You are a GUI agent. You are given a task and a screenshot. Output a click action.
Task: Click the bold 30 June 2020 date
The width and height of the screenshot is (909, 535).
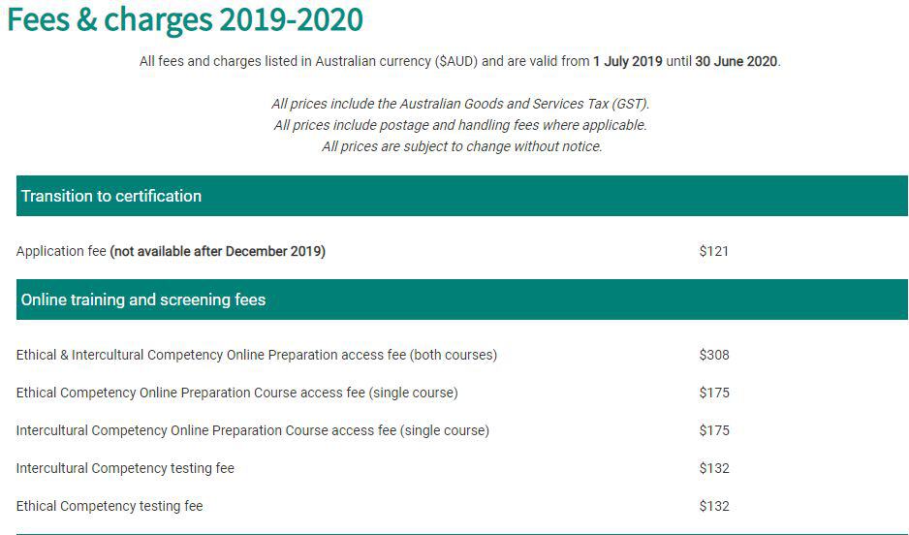click(736, 61)
